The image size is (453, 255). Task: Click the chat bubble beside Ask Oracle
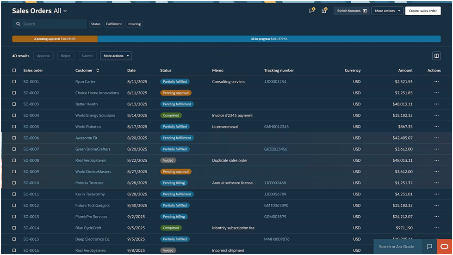(x=429, y=247)
